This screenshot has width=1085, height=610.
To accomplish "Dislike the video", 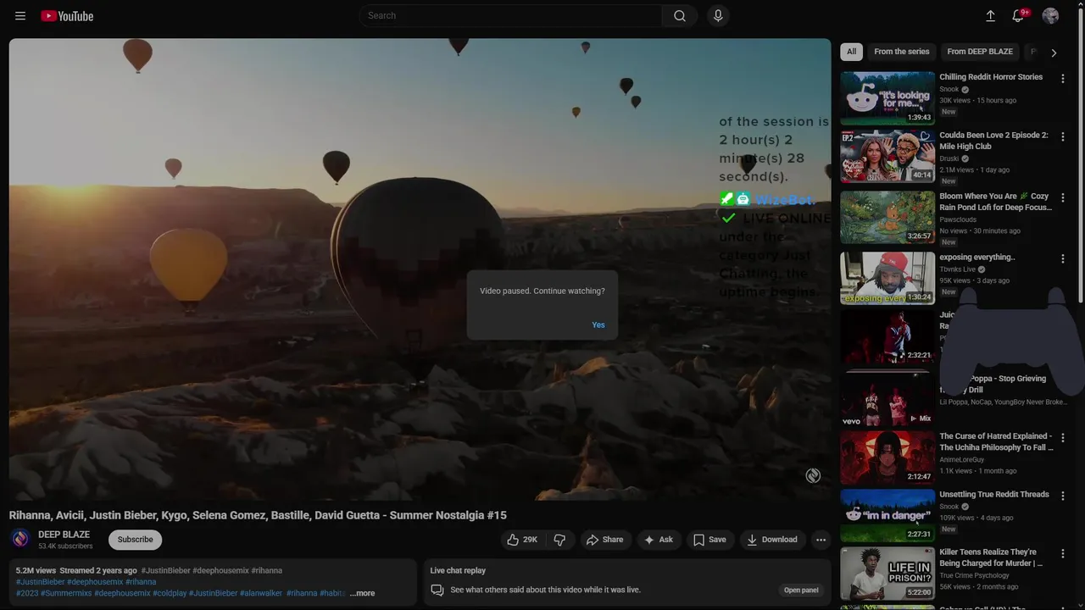I will click(559, 540).
